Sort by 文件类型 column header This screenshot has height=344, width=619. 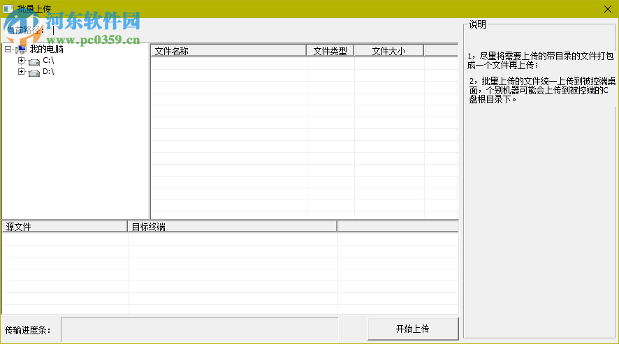[330, 50]
